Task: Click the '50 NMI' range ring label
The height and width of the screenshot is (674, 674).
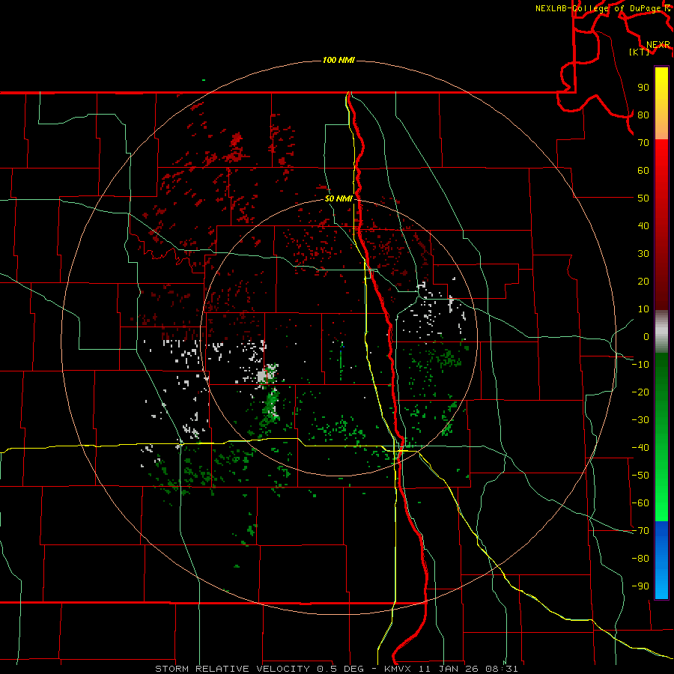Action: coord(338,198)
